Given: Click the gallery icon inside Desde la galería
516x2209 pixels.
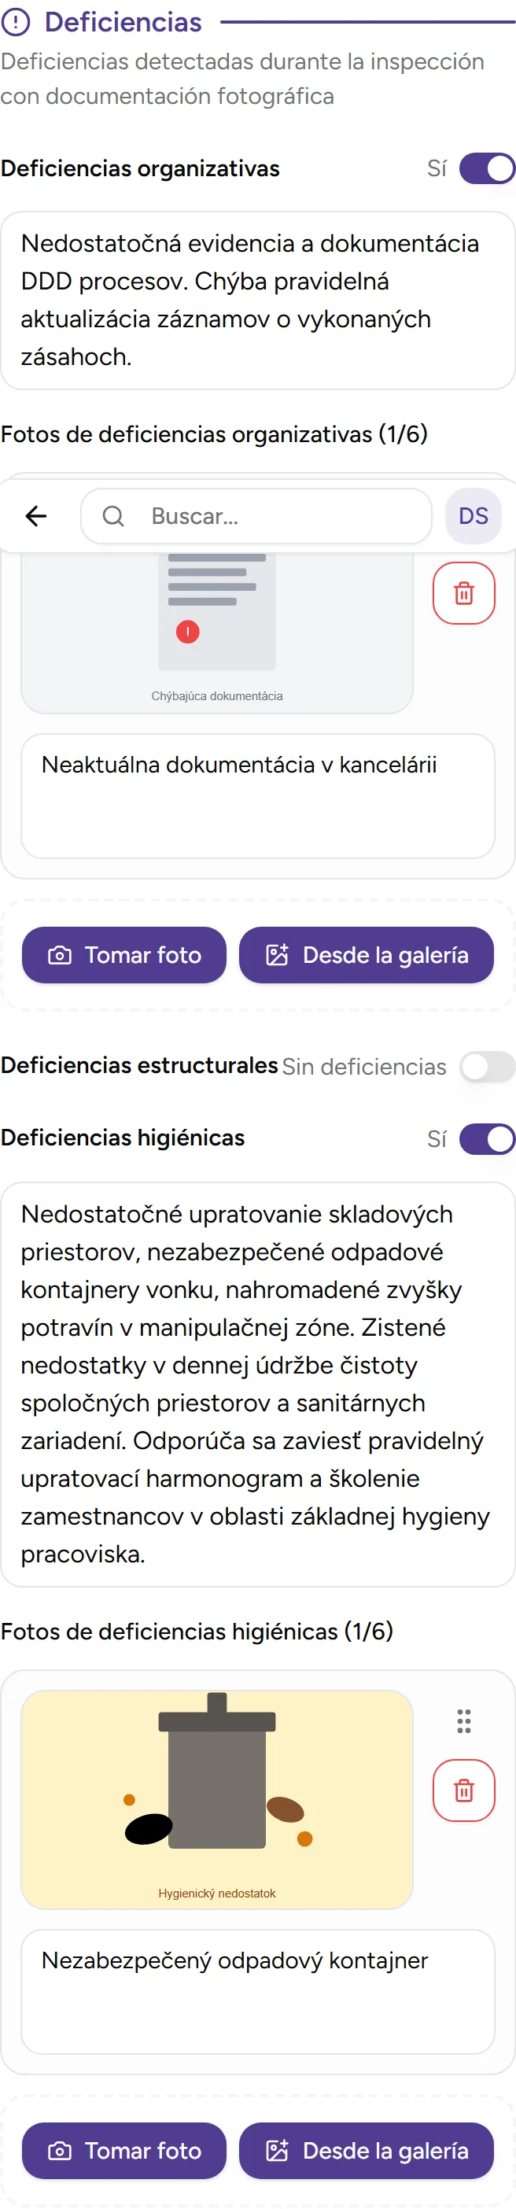Looking at the screenshot, I should [x=277, y=954].
